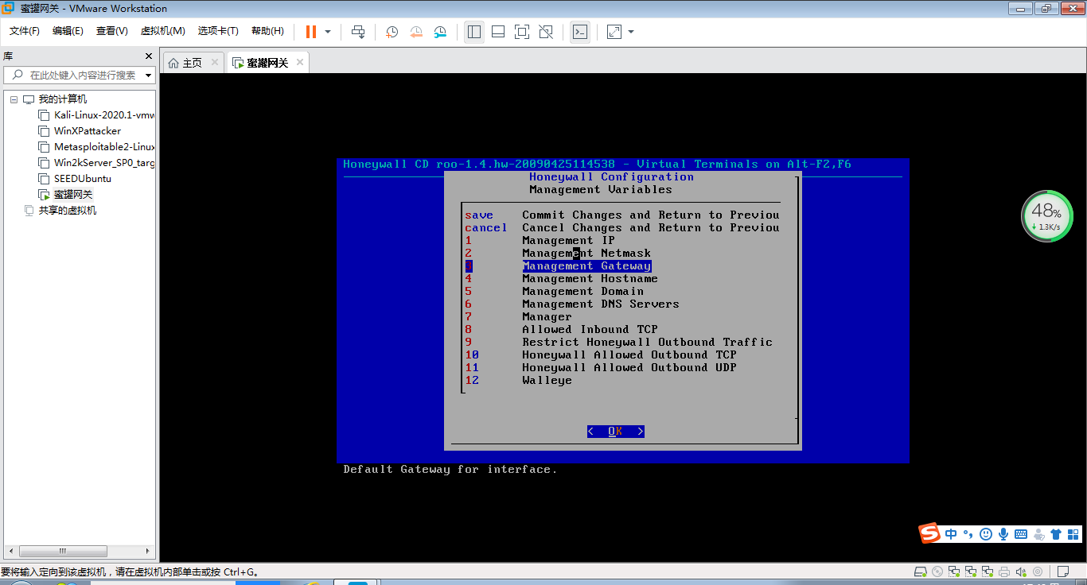Screen dimensions: 1087x585
Task: Open the Sogou emoji smiley panel
Action: tap(986, 534)
